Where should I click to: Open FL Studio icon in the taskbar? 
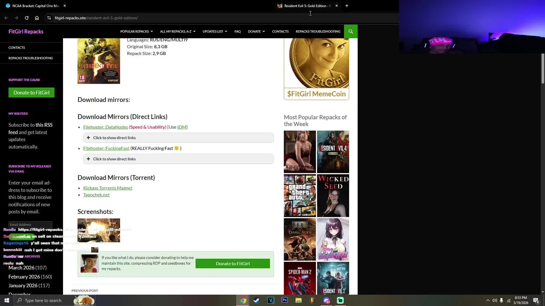click(312, 300)
